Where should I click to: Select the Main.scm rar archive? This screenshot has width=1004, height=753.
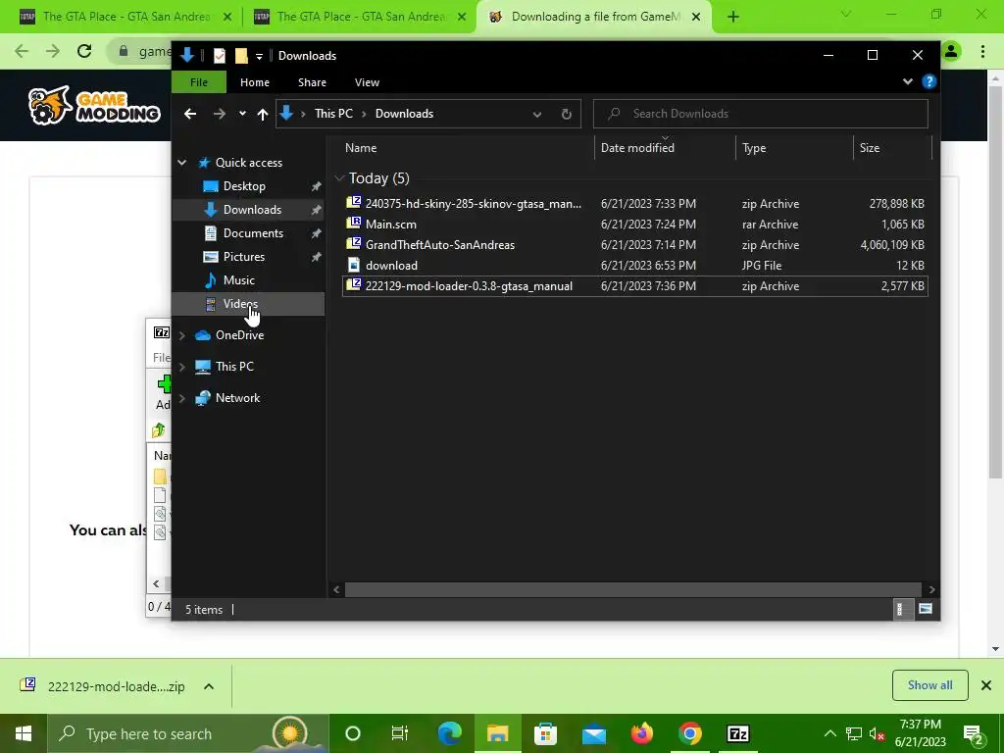coord(634,225)
